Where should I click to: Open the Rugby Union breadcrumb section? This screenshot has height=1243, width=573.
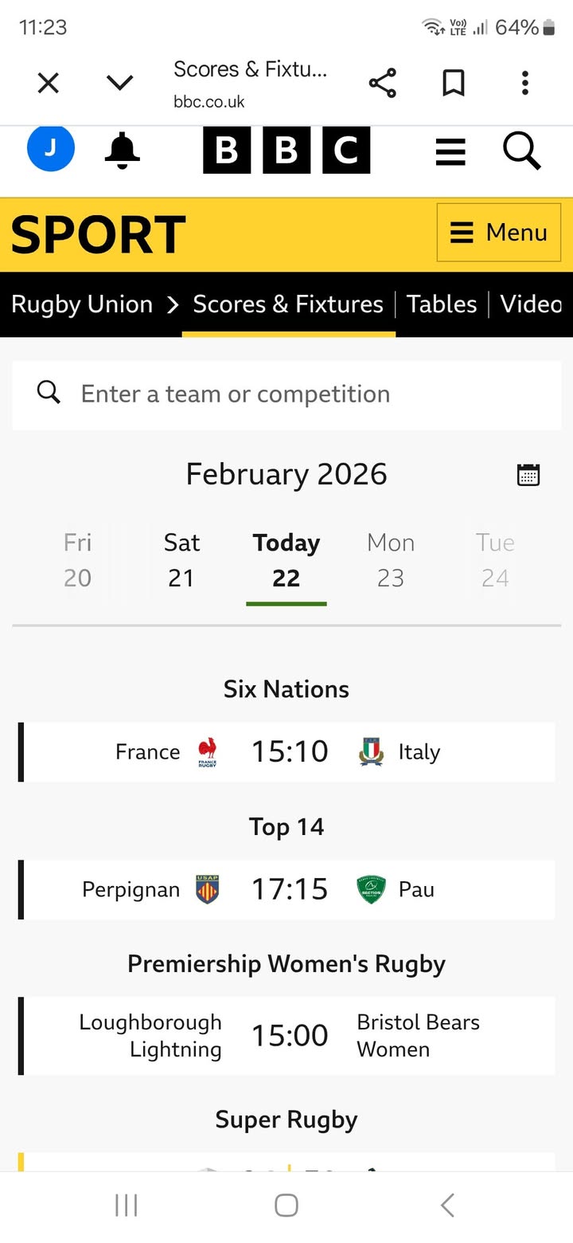[x=82, y=304]
